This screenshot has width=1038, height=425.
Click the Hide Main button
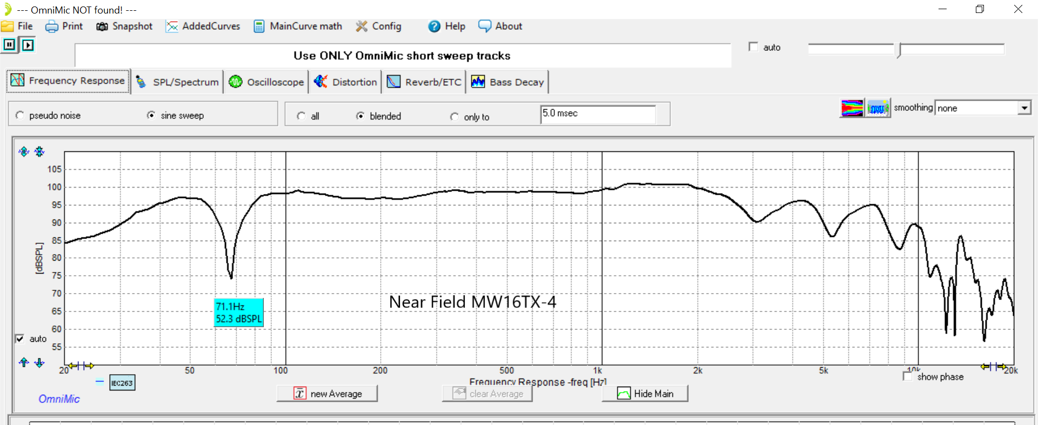tap(645, 393)
